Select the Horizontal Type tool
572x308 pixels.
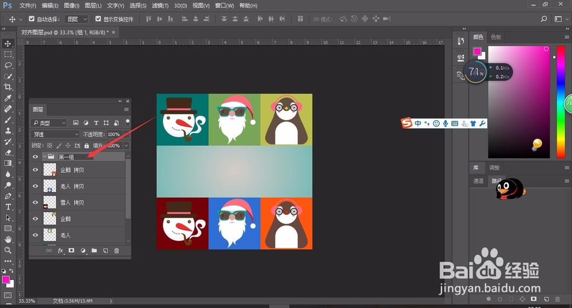tap(7, 207)
